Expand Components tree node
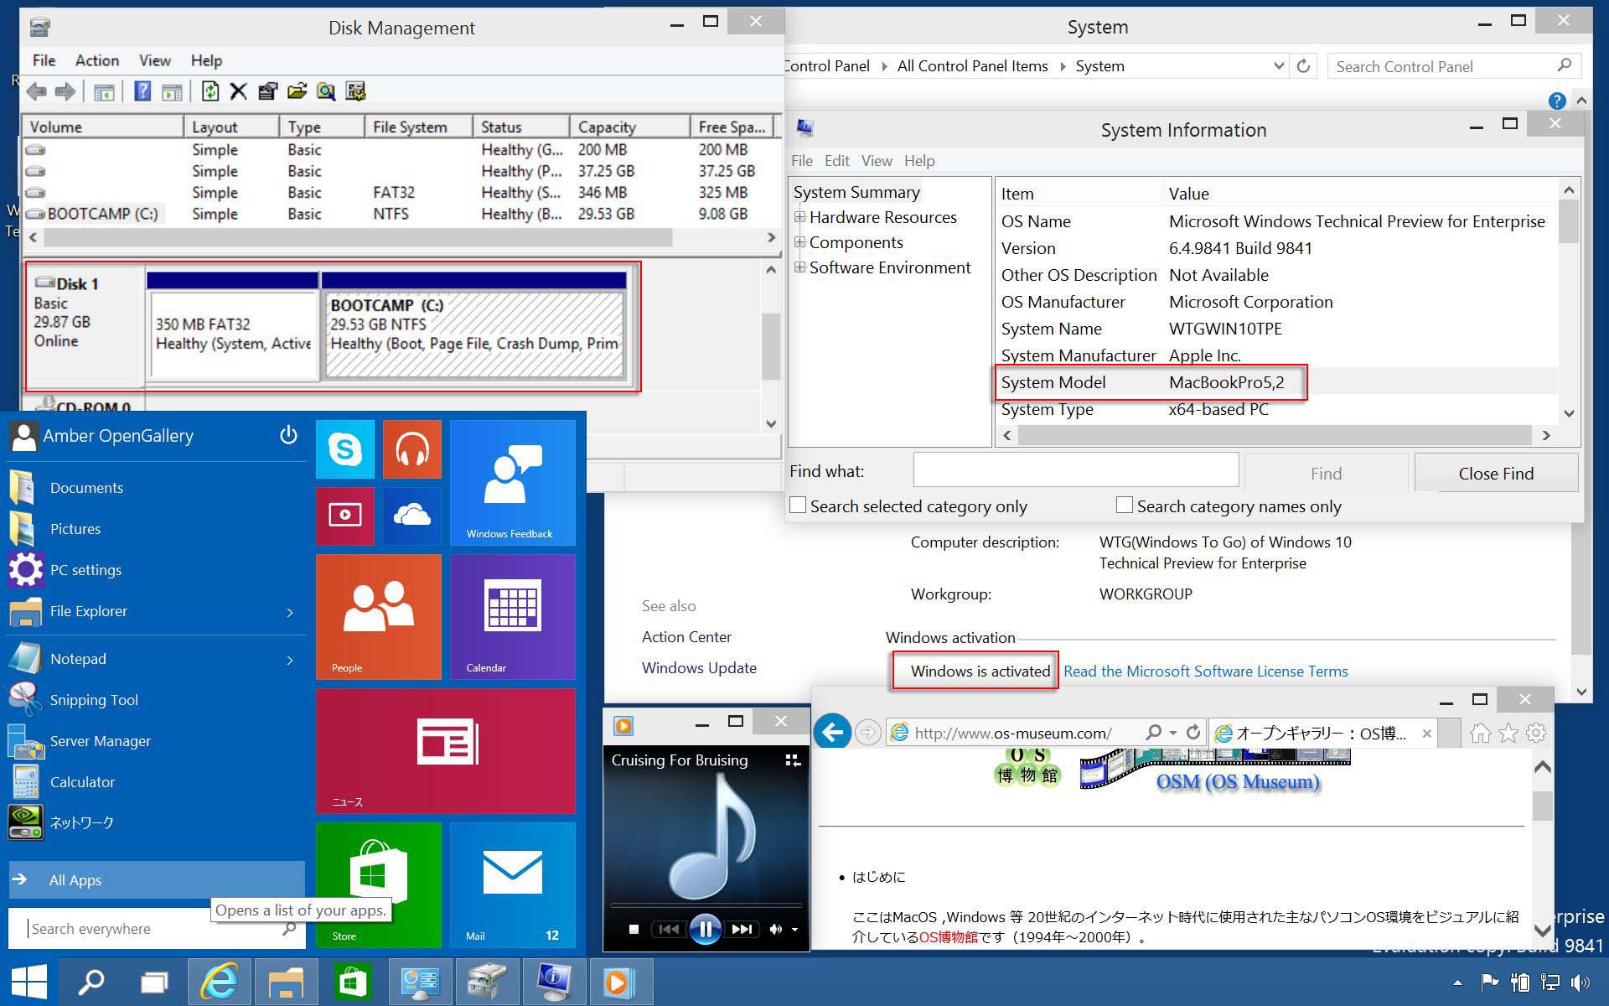This screenshot has width=1609, height=1006. [799, 242]
